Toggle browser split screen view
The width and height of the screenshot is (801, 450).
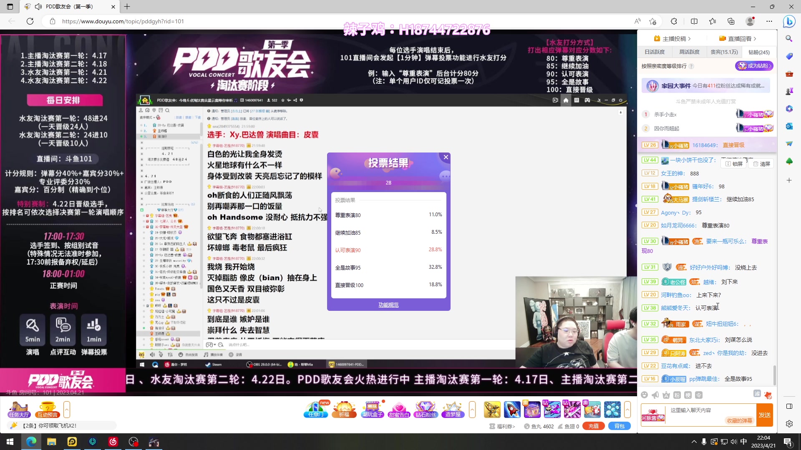[694, 21]
